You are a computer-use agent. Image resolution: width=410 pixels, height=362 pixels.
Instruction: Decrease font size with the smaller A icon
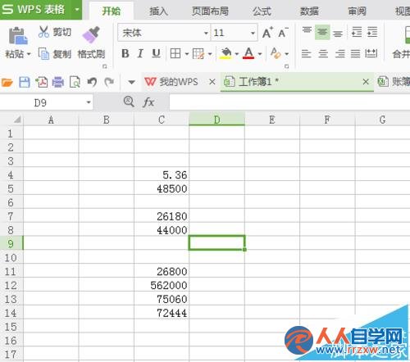click(283, 33)
